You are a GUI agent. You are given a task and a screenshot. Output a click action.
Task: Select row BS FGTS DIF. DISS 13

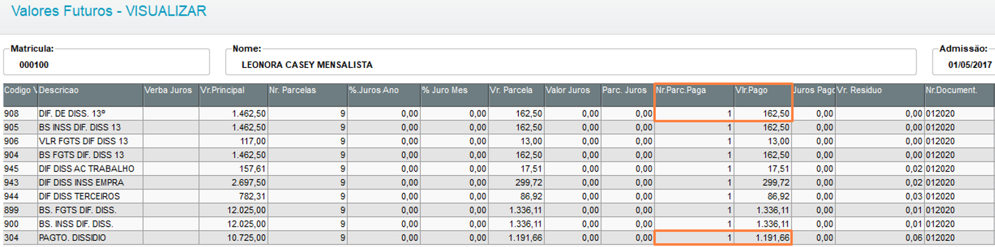[499, 155]
